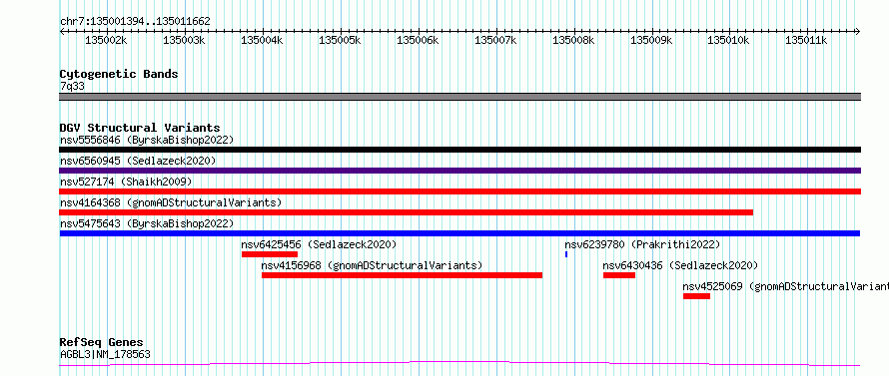Select the short red nsv6425456 bar
This screenshot has height=376, width=889.
tap(270, 254)
